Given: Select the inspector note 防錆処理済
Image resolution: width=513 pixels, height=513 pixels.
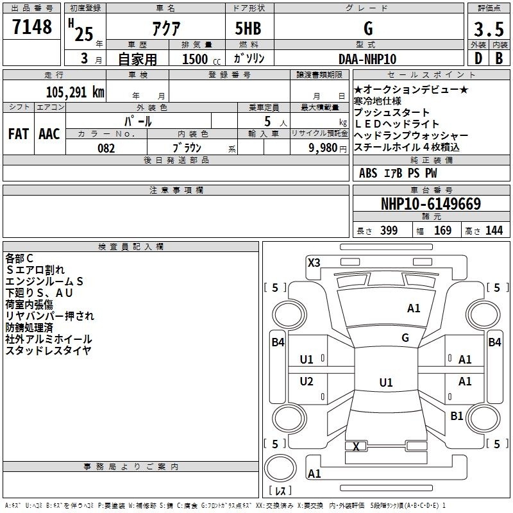Looking at the screenshot, I should (29, 327).
